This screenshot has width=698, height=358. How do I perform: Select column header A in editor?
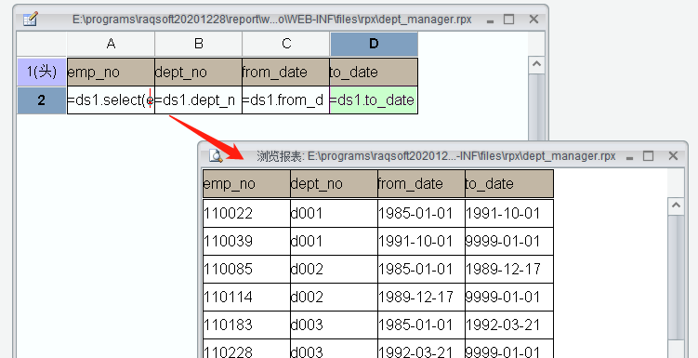coord(111,44)
